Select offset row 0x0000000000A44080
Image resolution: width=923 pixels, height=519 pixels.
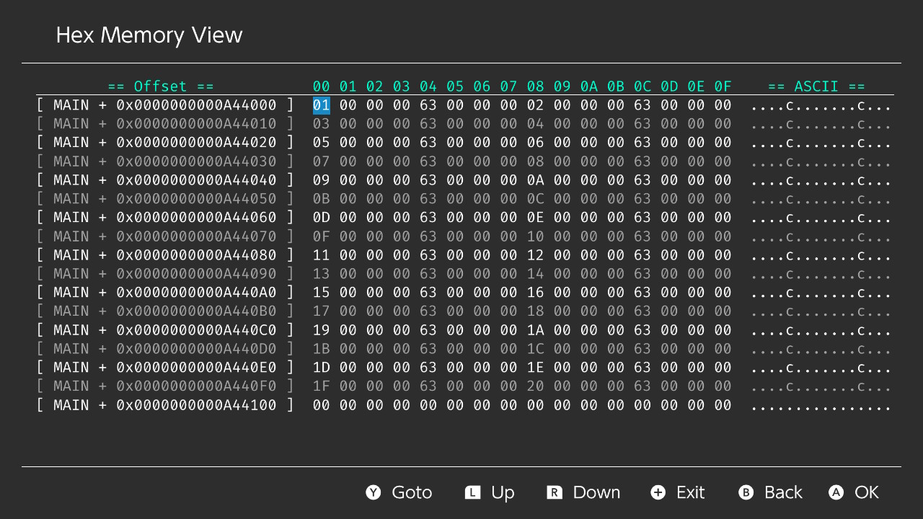click(x=165, y=255)
